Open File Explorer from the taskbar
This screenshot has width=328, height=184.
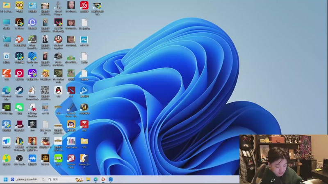pyautogui.click(x=88, y=180)
